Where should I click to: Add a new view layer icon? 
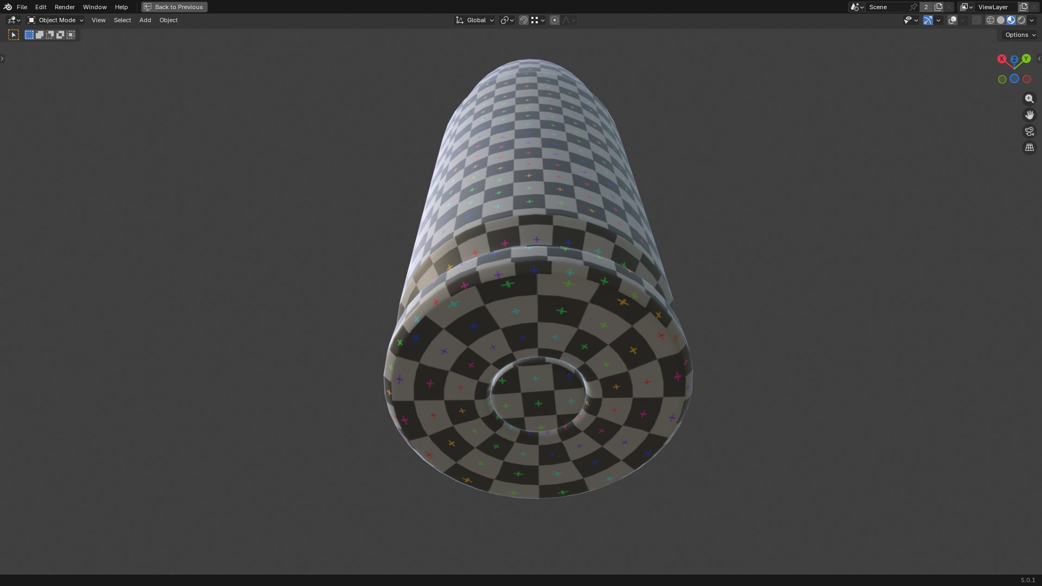pos(1024,7)
